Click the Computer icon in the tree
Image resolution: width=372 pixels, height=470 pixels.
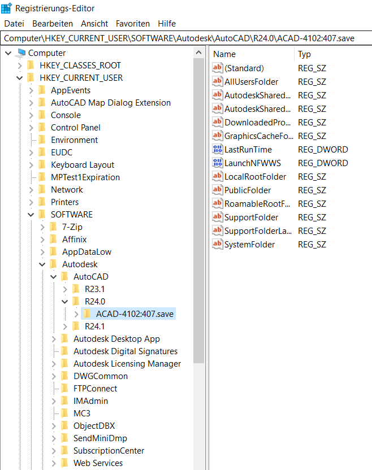(x=21, y=53)
